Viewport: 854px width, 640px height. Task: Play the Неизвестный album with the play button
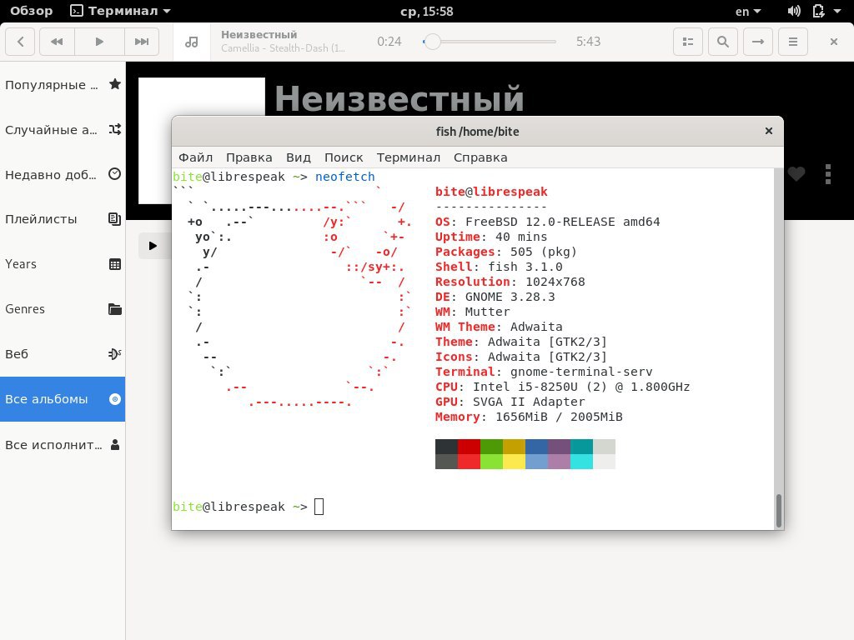154,246
